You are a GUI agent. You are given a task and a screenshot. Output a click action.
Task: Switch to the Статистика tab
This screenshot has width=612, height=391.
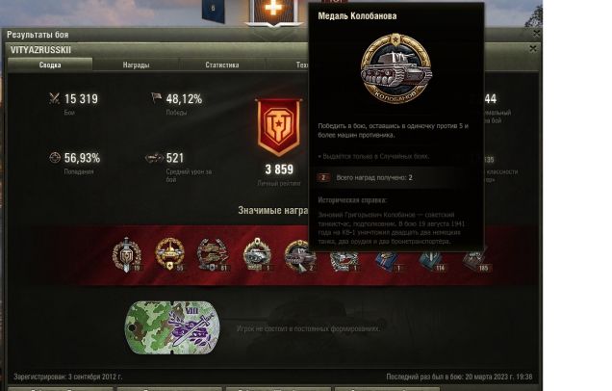pyautogui.click(x=222, y=65)
